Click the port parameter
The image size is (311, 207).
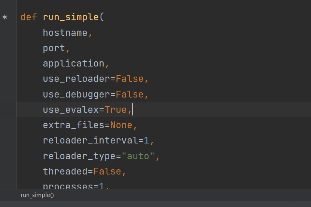click(x=54, y=48)
